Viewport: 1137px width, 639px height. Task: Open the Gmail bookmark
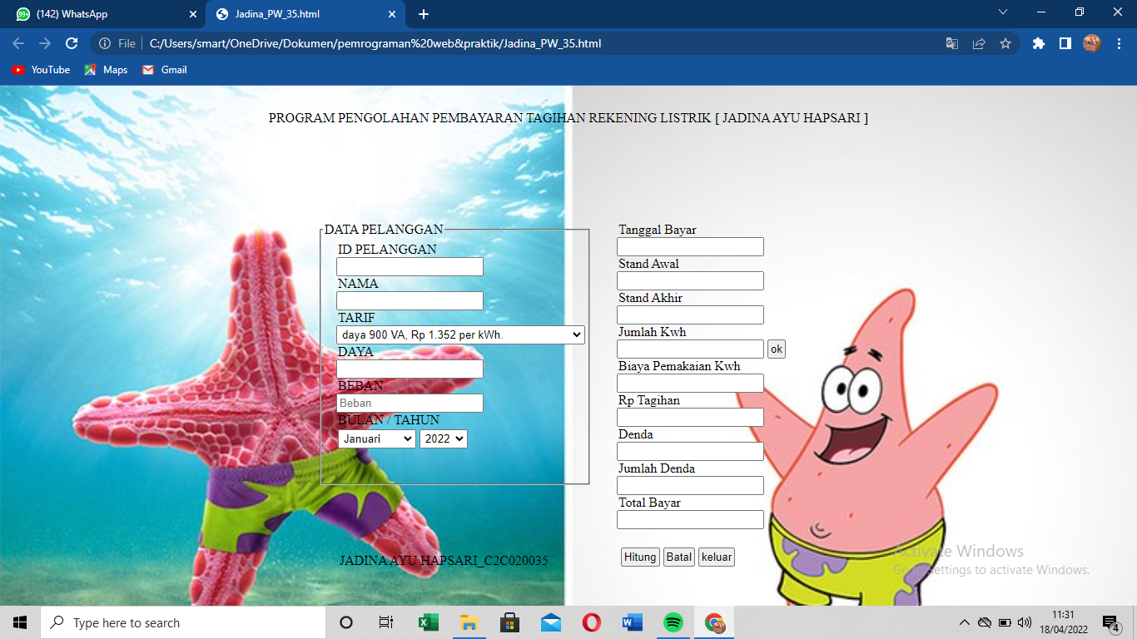(165, 70)
